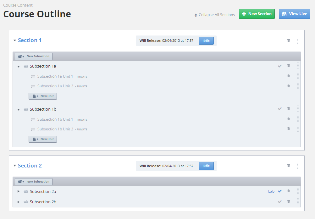Edit the release date of Section 2
The width and height of the screenshot is (315, 219).
click(206, 166)
